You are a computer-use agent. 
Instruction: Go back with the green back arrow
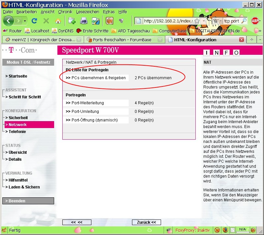8,21
